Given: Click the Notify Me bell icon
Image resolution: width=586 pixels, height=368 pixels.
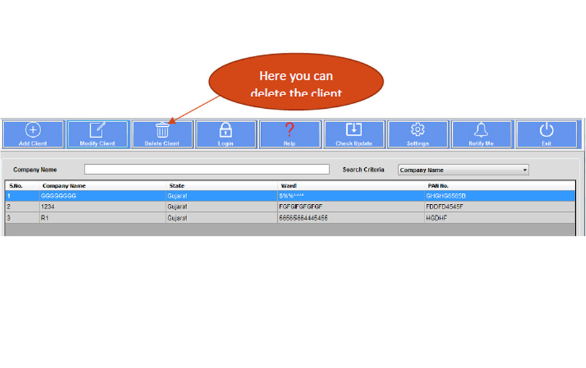Looking at the screenshot, I should point(481,130).
